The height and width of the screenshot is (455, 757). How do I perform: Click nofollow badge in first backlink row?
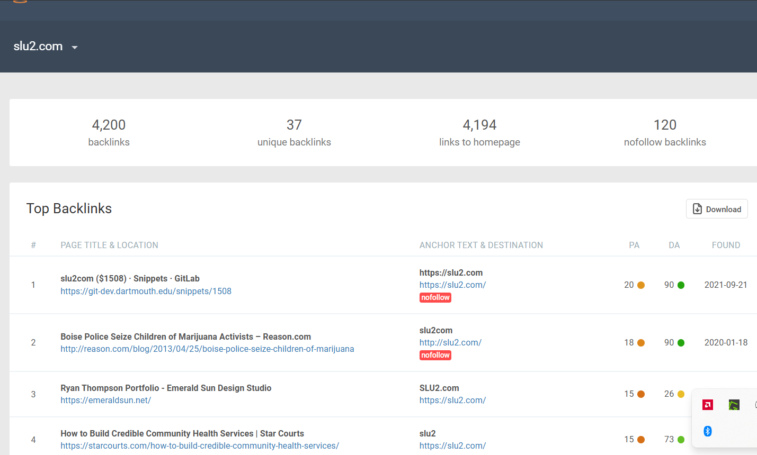coord(435,298)
